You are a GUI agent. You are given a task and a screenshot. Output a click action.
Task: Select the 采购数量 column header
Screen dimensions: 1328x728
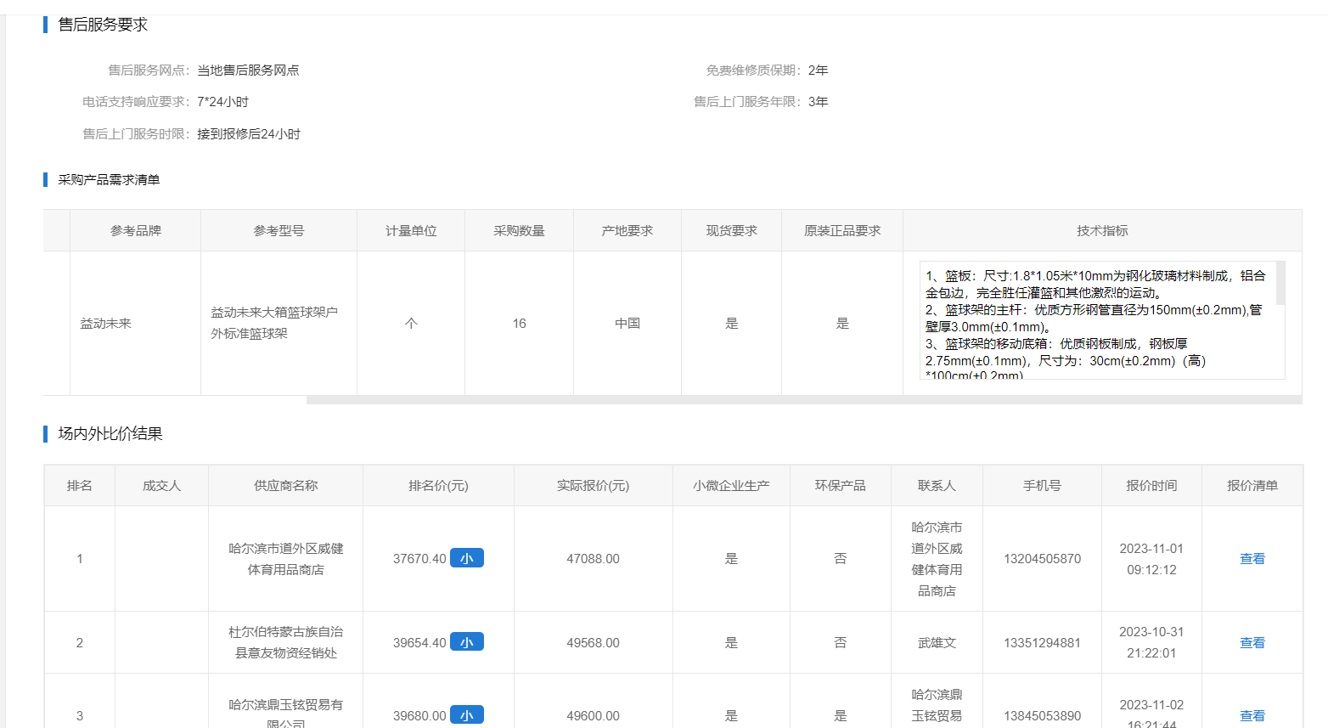click(x=519, y=231)
